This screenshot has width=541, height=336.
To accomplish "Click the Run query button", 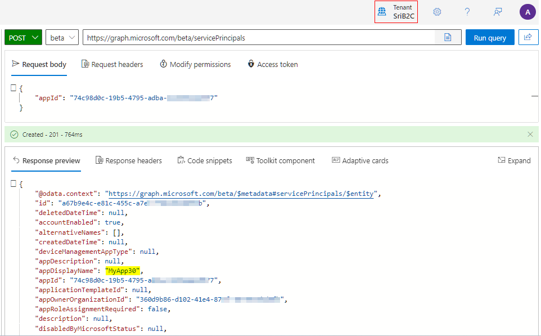I will pos(489,37).
